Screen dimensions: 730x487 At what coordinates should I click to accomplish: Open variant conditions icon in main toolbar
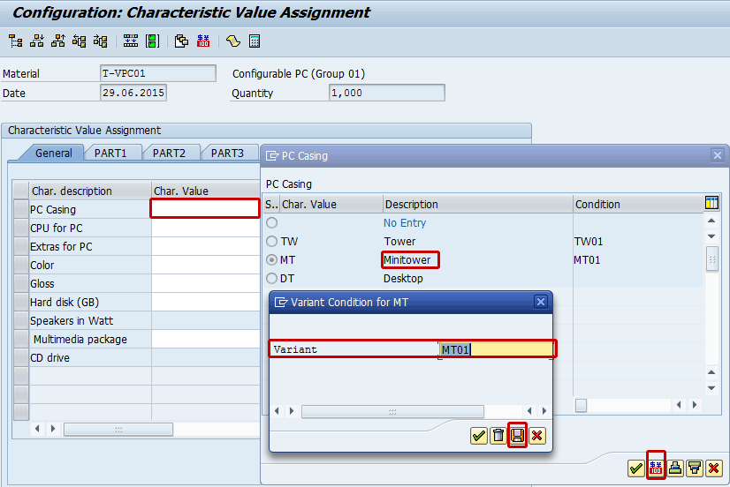(x=203, y=41)
